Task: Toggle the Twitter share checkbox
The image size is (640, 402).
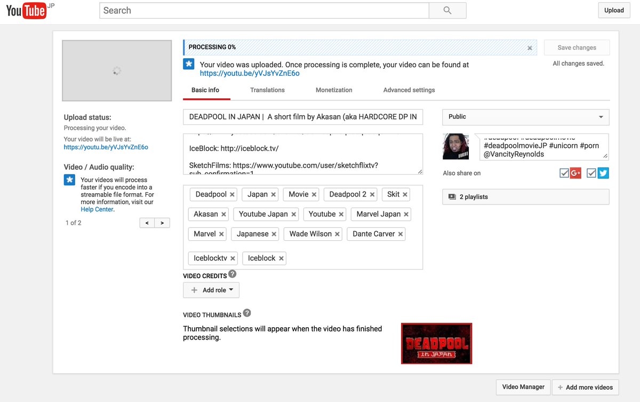Action: tap(591, 173)
